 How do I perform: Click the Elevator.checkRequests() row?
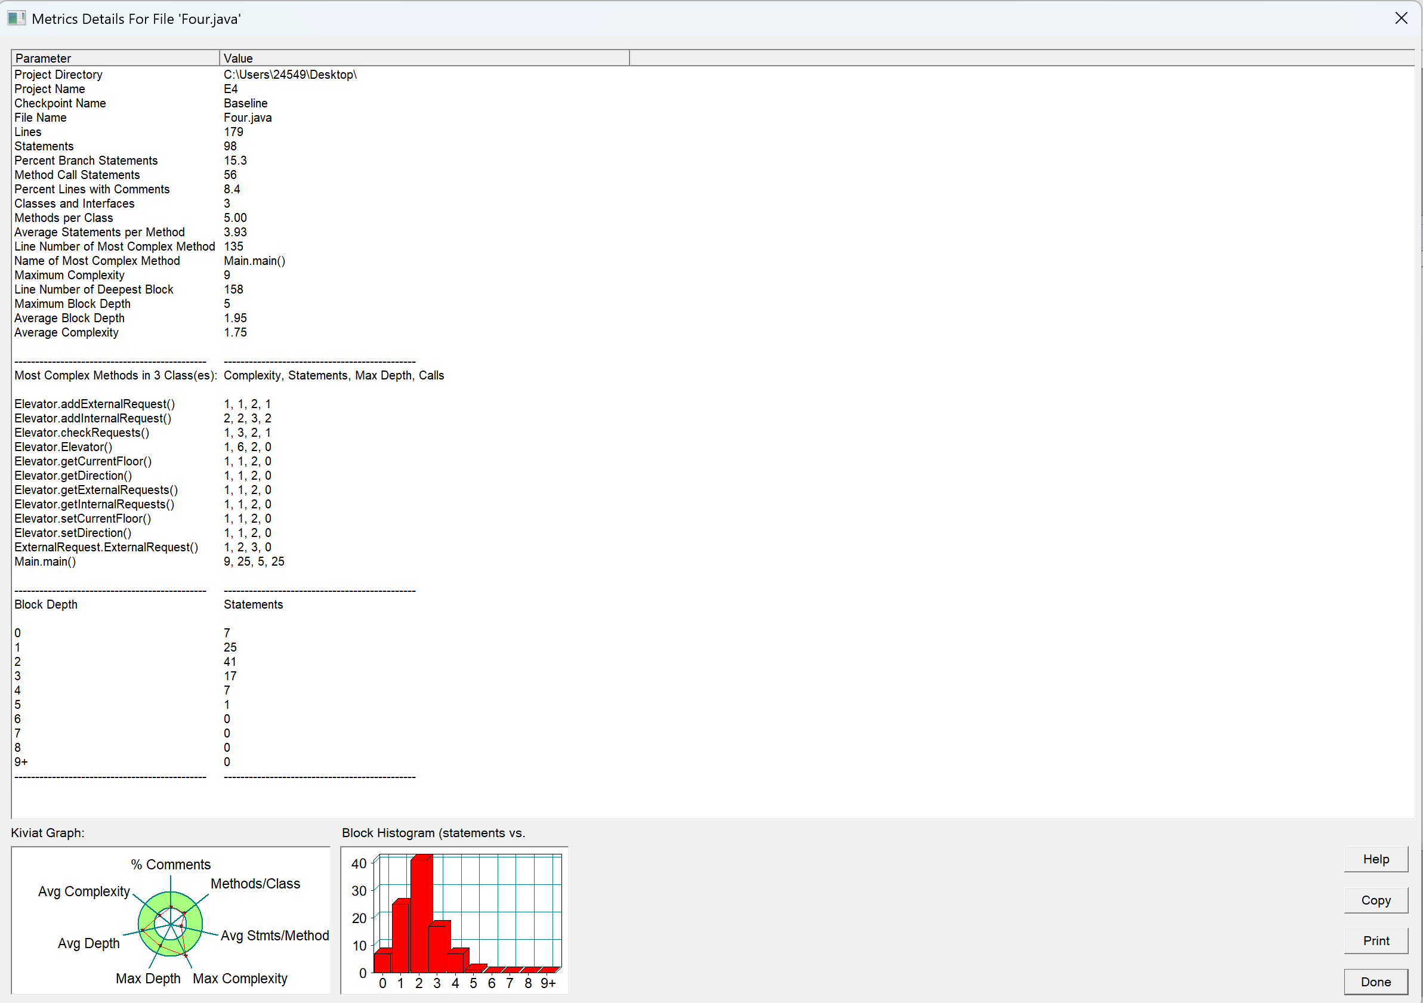[x=82, y=433]
